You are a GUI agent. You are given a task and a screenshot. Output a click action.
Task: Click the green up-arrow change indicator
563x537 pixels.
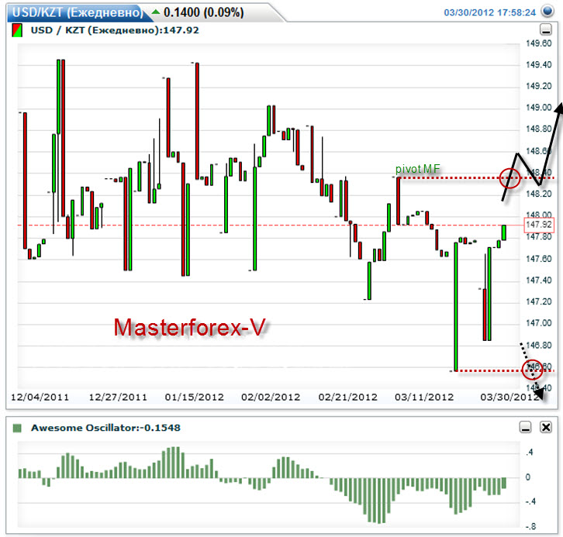(x=155, y=12)
